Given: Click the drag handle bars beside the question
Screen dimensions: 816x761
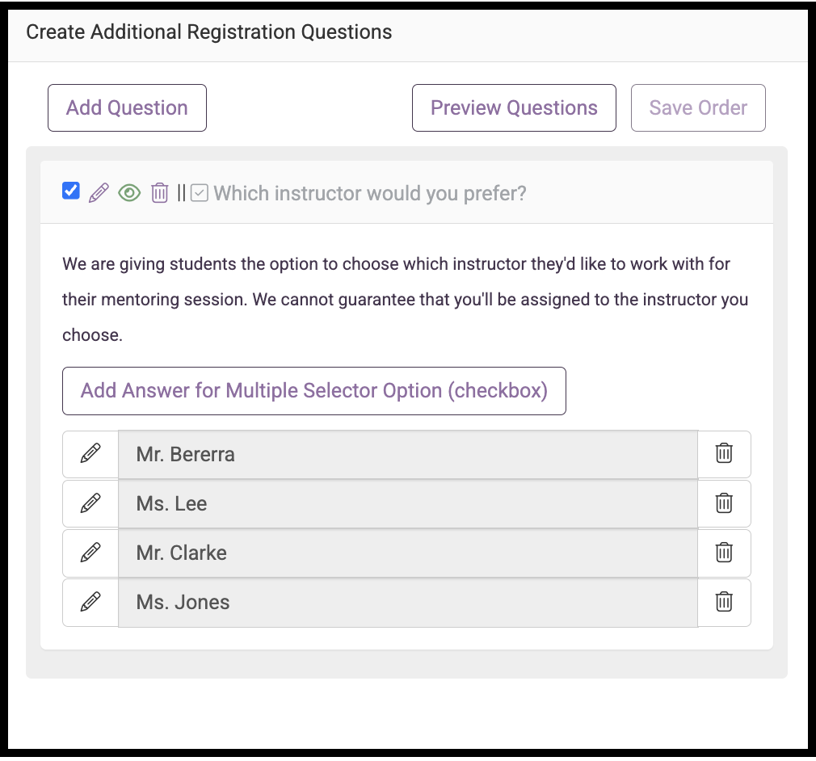Looking at the screenshot, I should click(x=181, y=192).
